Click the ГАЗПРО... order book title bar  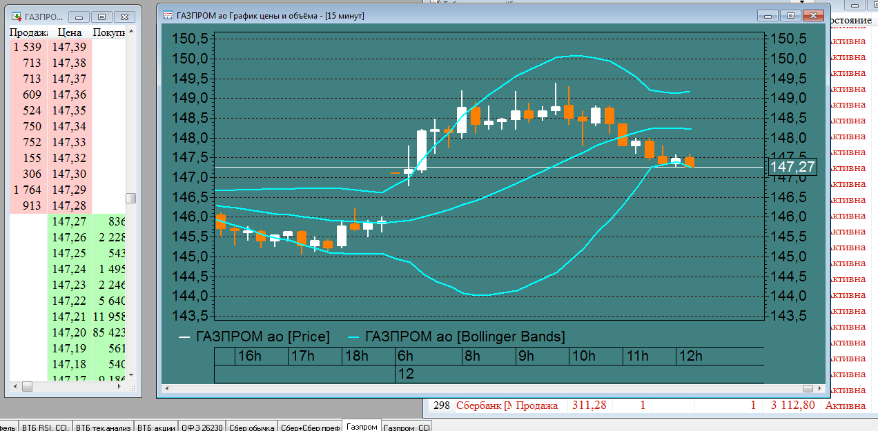pyautogui.click(x=44, y=16)
